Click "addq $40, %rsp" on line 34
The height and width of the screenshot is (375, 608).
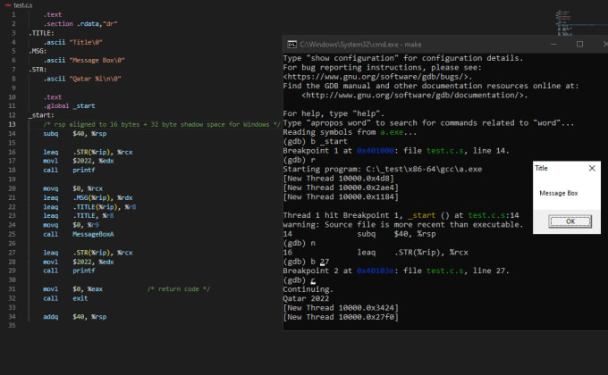[x=74, y=317]
